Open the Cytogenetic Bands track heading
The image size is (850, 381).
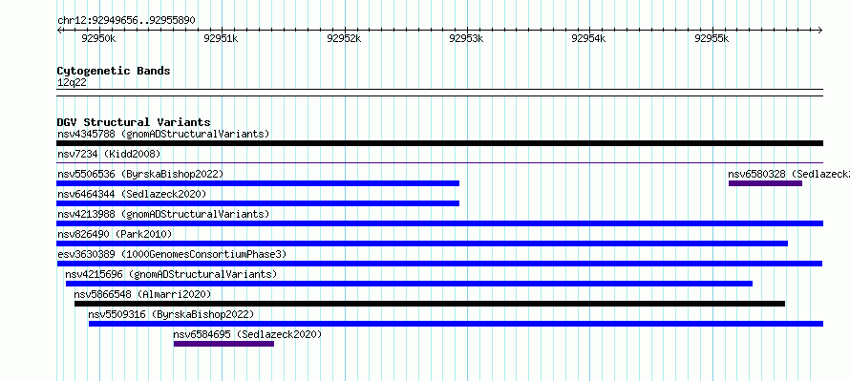pyautogui.click(x=114, y=71)
